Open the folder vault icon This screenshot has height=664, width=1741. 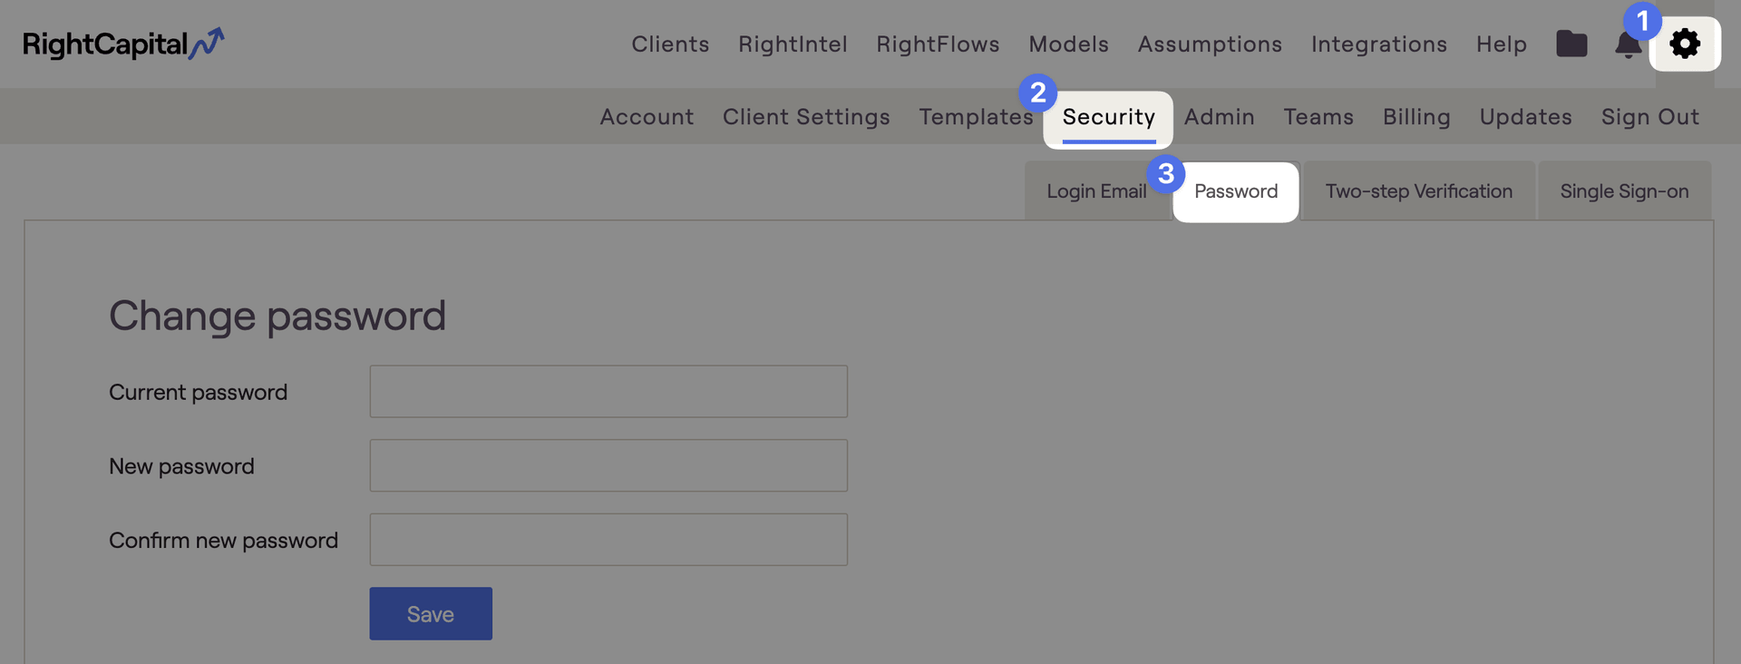pos(1571,44)
